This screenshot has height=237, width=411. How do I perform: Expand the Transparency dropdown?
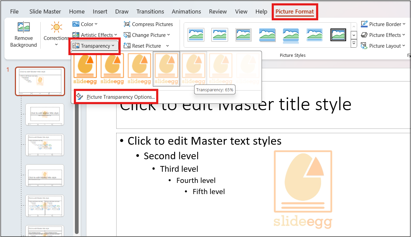point(95,46)
